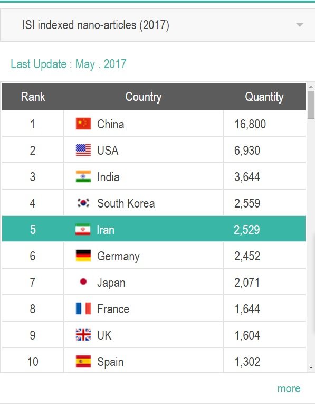Click the table's vertical scrollbar thumb
The height and width of the screenshot is (404, 315).
click(x=311, y=105)
